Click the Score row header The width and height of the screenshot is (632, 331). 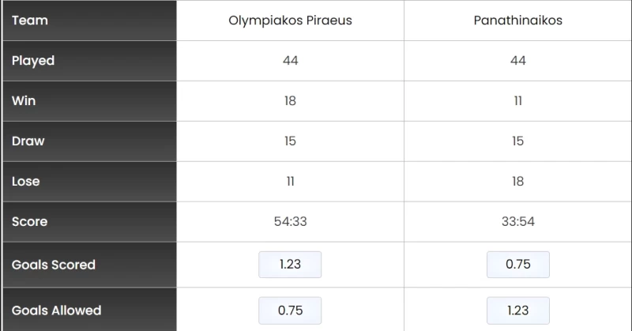pos(29,222)
